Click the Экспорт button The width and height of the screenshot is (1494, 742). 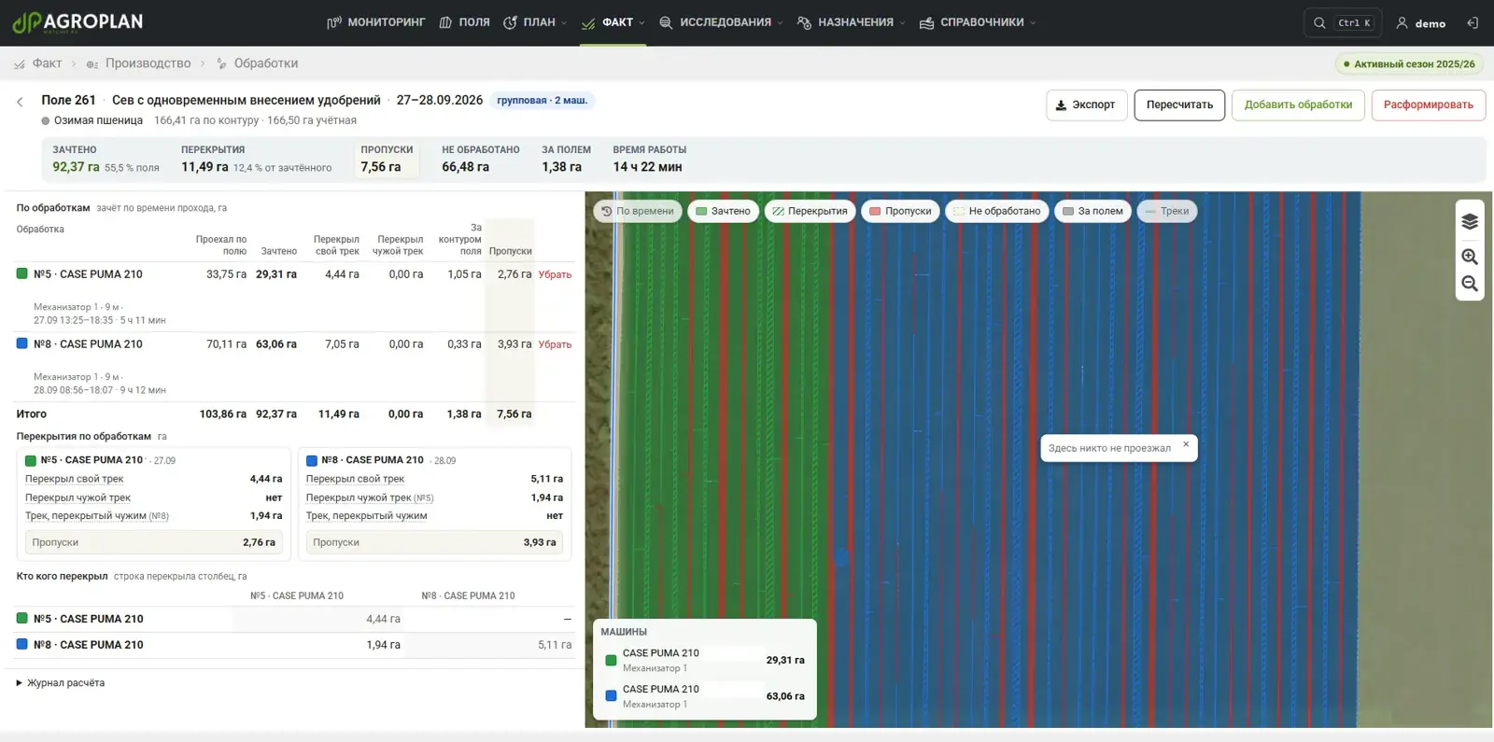pos(1087,105)
